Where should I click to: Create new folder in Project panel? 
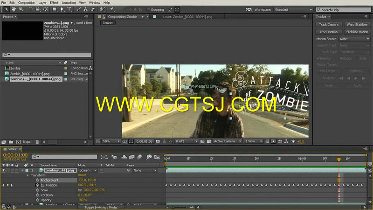(11, 142)
